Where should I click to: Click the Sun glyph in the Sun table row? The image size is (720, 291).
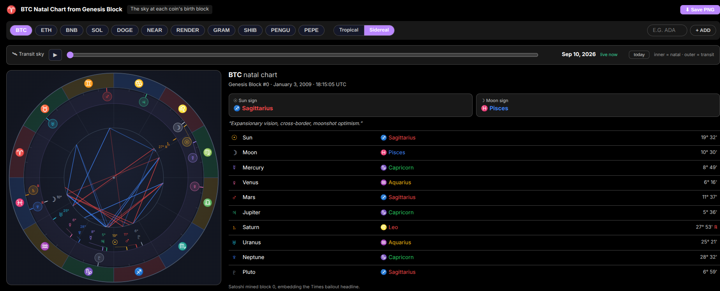point(234,138)
